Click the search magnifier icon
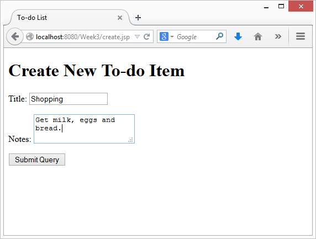The width and height of the screenshot is (316, 239). (219, 36)
